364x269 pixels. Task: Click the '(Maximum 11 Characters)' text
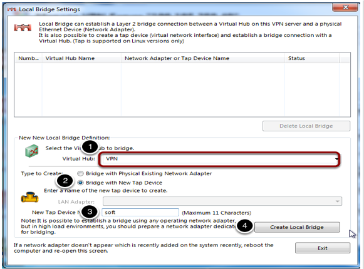coord(217,213)
